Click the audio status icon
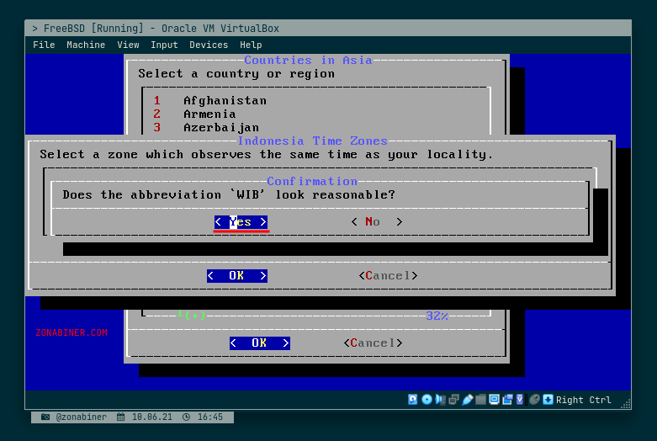 (x=440, y=400)
